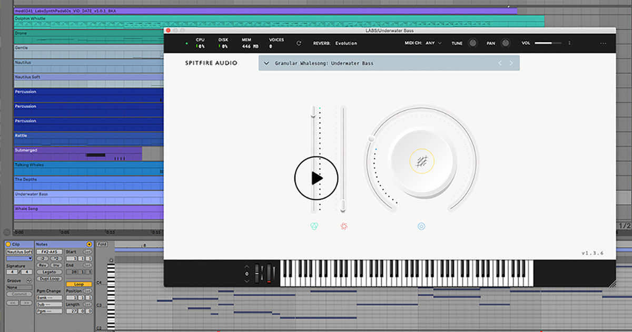This screenshot has width=632, height=332.
Task: Click the Commit groove button
Action: pyautogui.click(x=19, y=295)
